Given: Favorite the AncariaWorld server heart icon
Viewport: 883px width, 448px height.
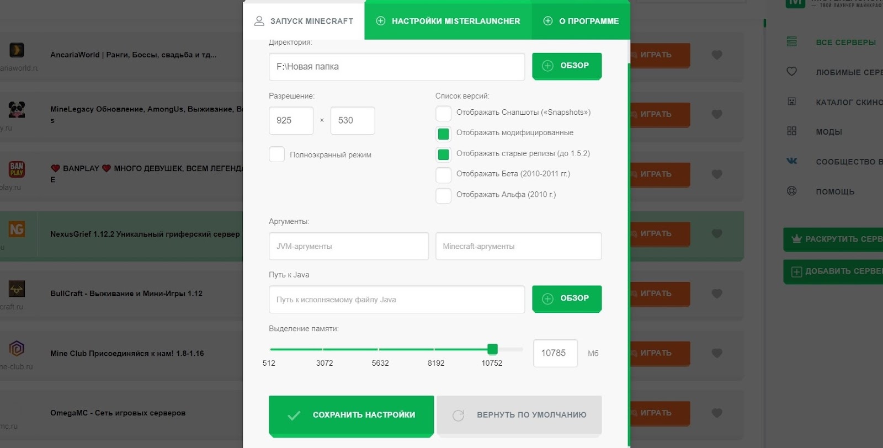Looking at the screenshot, I should point(717,55).
